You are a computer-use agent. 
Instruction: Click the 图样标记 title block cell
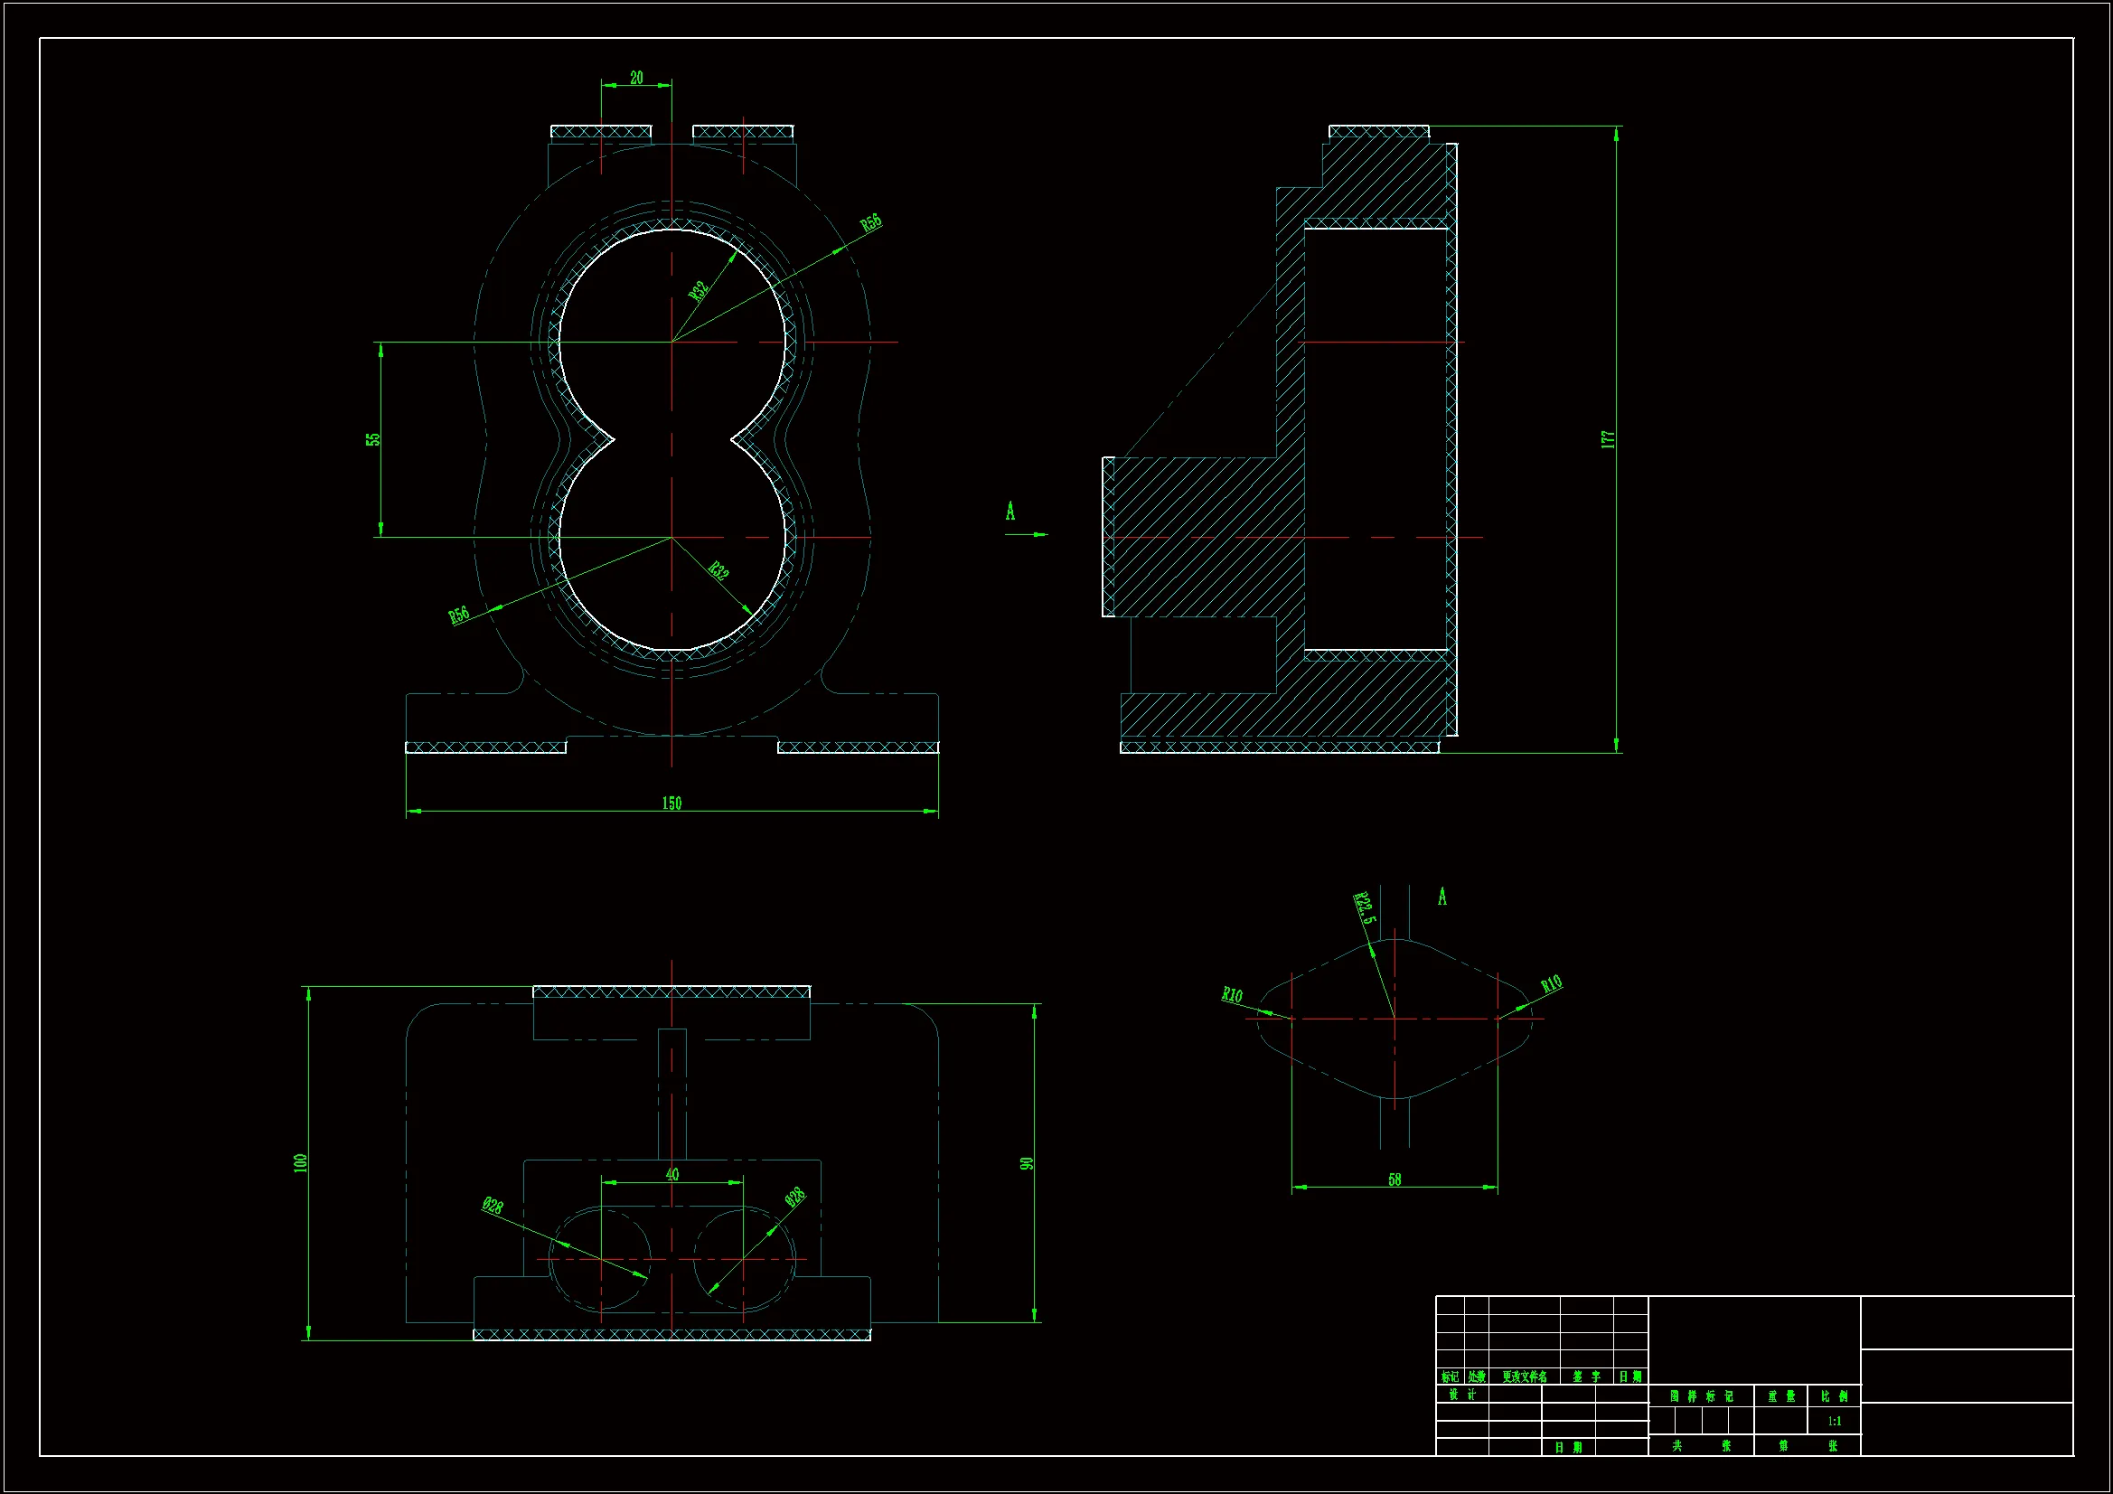1701,1395
